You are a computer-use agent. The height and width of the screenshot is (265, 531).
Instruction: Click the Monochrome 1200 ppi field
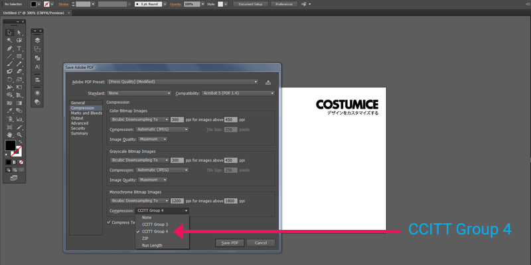[x=177, y=201]
